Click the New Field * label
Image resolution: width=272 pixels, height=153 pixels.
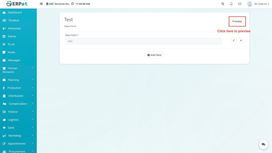pyautogui.click(x=72, y=35)
